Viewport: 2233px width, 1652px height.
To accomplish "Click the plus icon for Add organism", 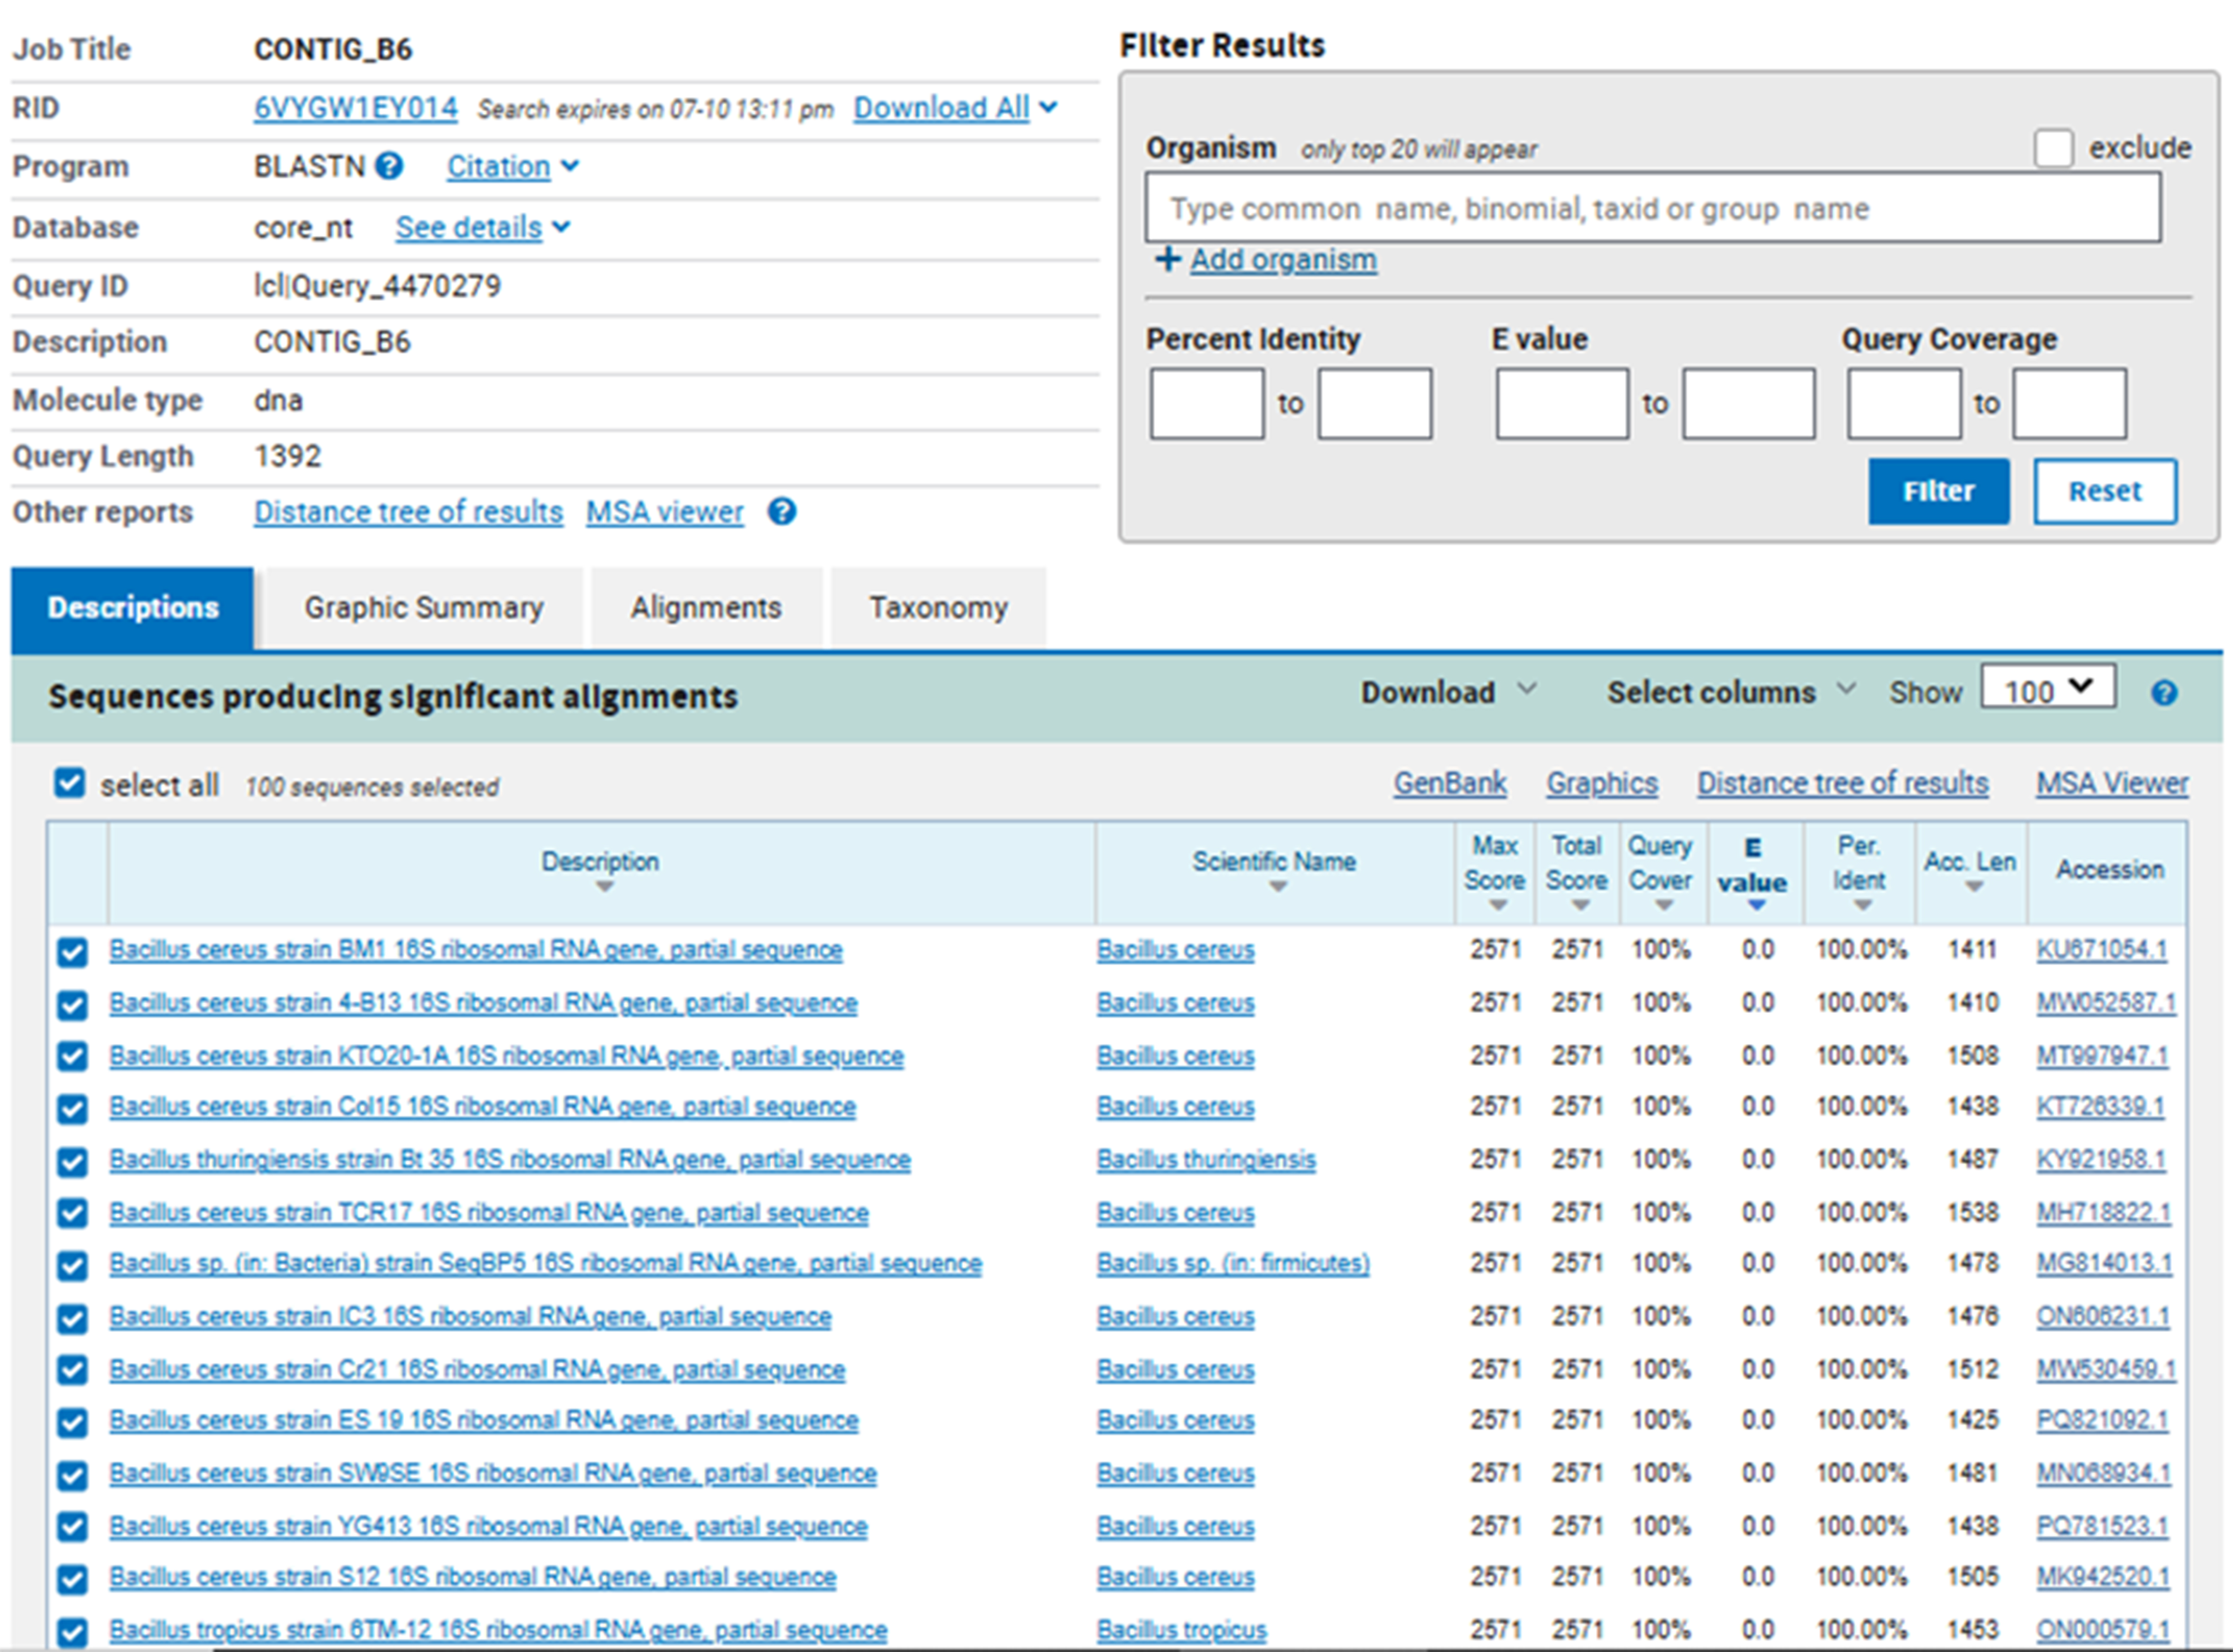I will pyautogui.click(x=1167, y=260).
